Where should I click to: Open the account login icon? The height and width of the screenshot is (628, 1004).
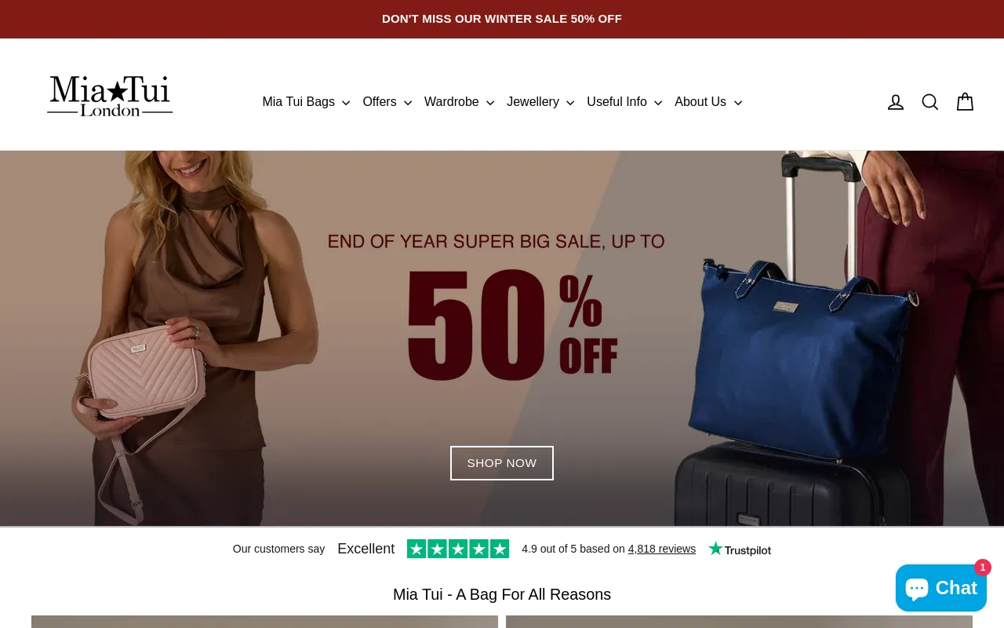point(896,102)
